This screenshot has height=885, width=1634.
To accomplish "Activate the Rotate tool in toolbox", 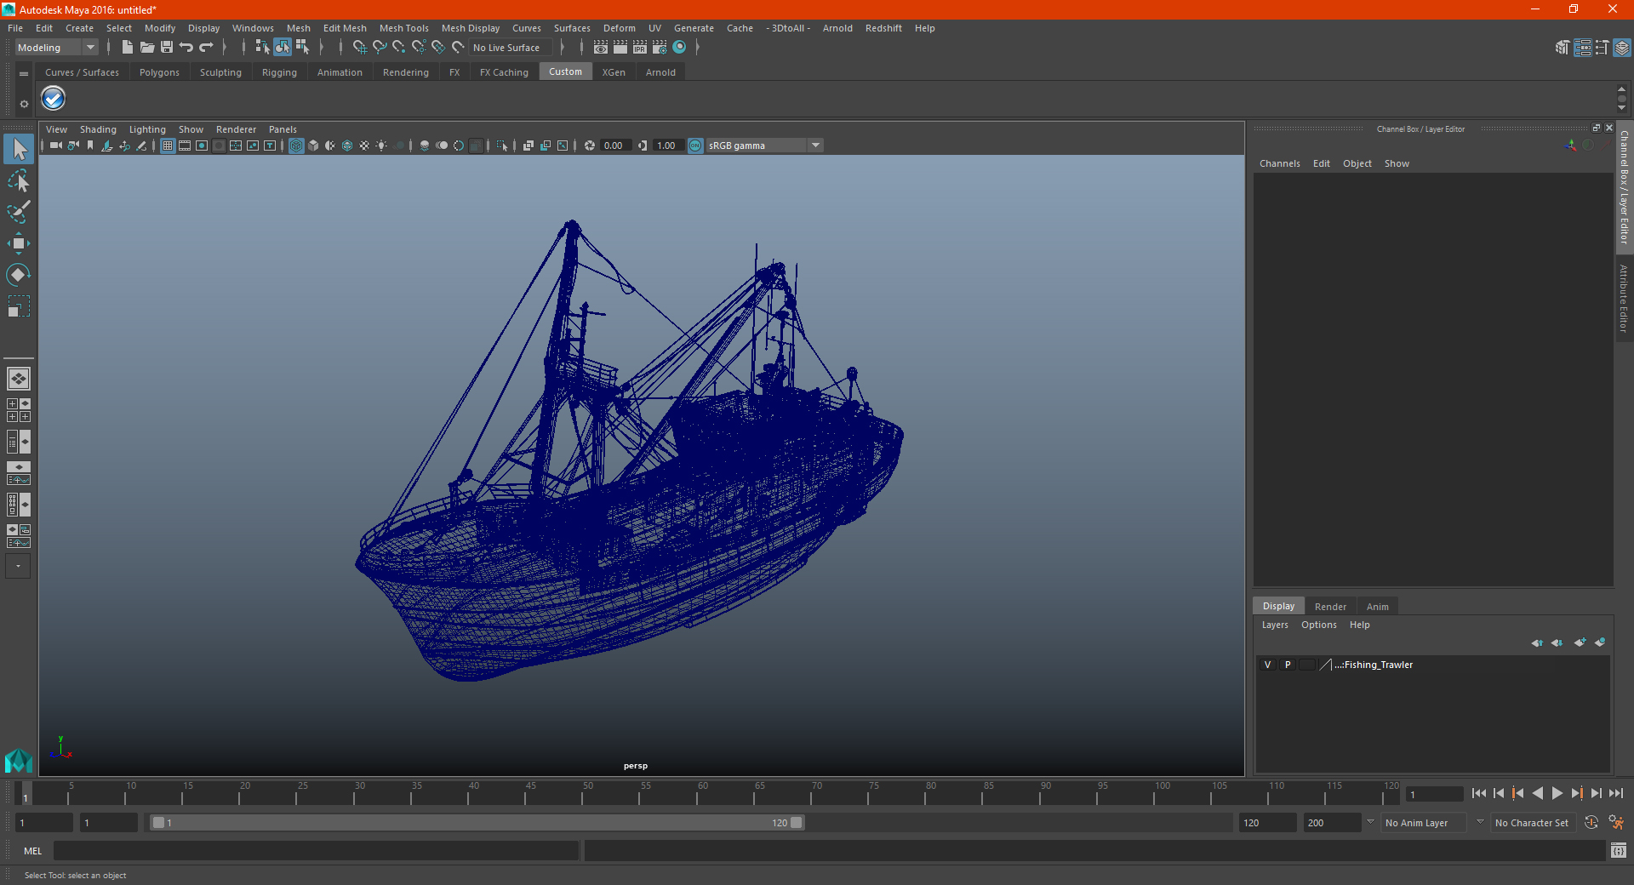I will (x=19, y=274).
